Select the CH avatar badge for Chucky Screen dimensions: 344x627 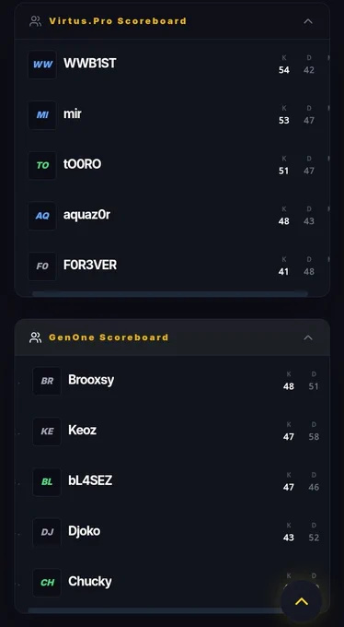[x=47, y=583]
